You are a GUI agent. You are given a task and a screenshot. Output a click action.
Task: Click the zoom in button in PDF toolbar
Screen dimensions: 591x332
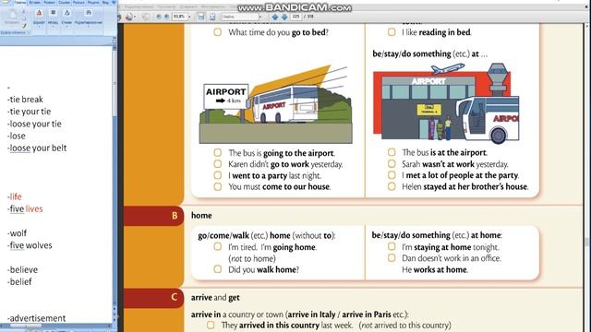(166, 17)
